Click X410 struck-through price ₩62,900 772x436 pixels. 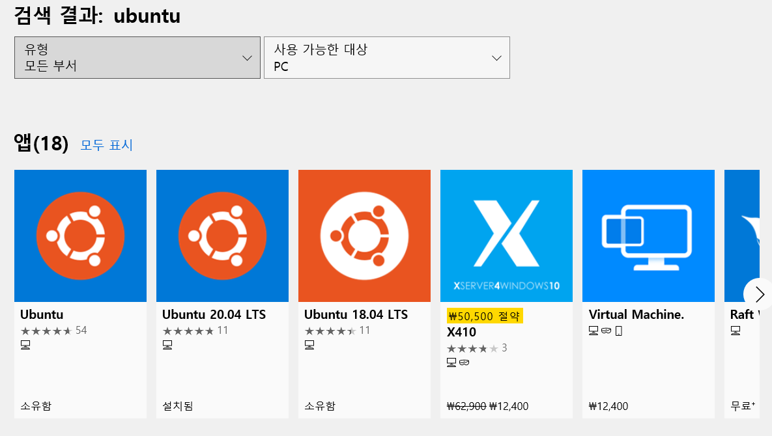coord(466,407)
